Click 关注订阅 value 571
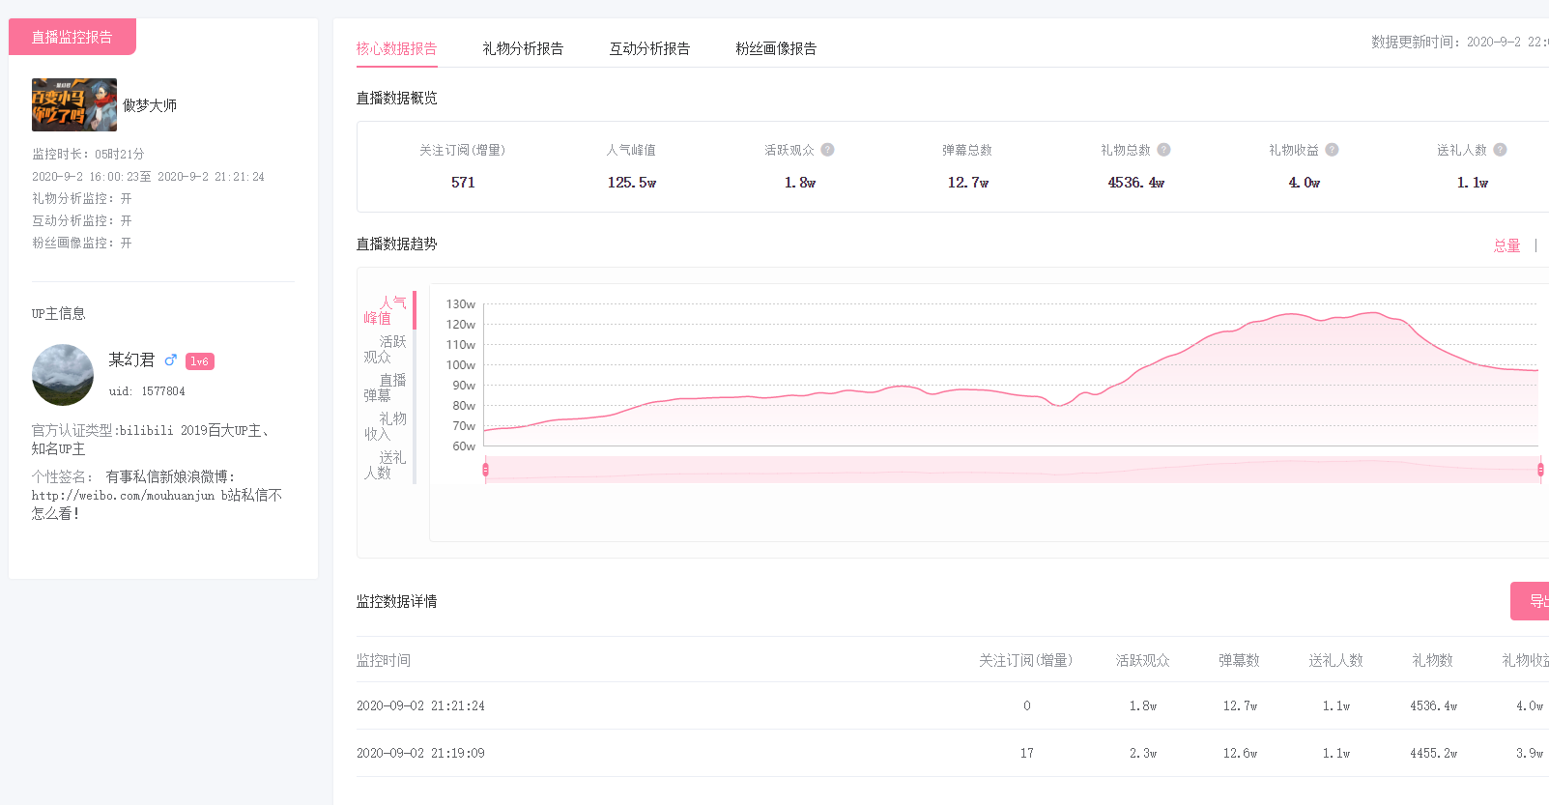 pos(463,183)
